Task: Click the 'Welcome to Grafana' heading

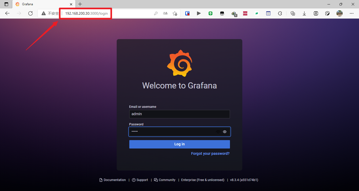Action: click(x=179, y=86)
